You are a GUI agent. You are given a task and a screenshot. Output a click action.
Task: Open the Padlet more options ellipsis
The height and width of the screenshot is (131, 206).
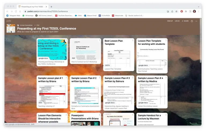tap(196, 21)
